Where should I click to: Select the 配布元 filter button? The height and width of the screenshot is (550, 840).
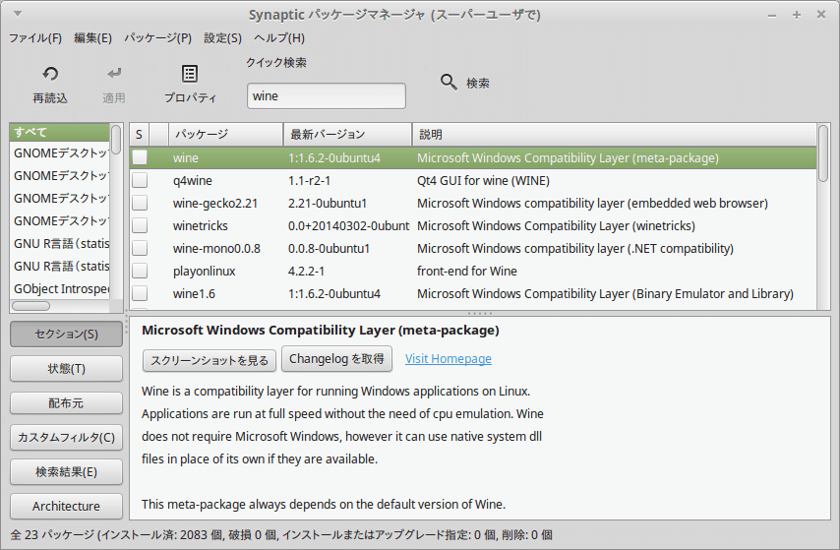[66, 403]
